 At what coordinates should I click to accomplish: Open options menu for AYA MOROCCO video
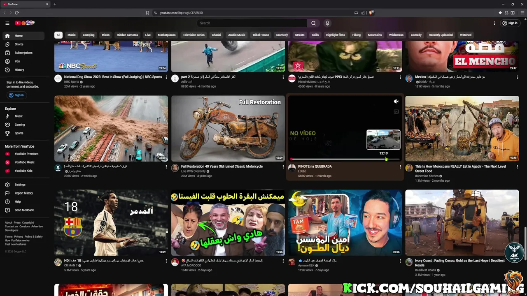point(283,261)
